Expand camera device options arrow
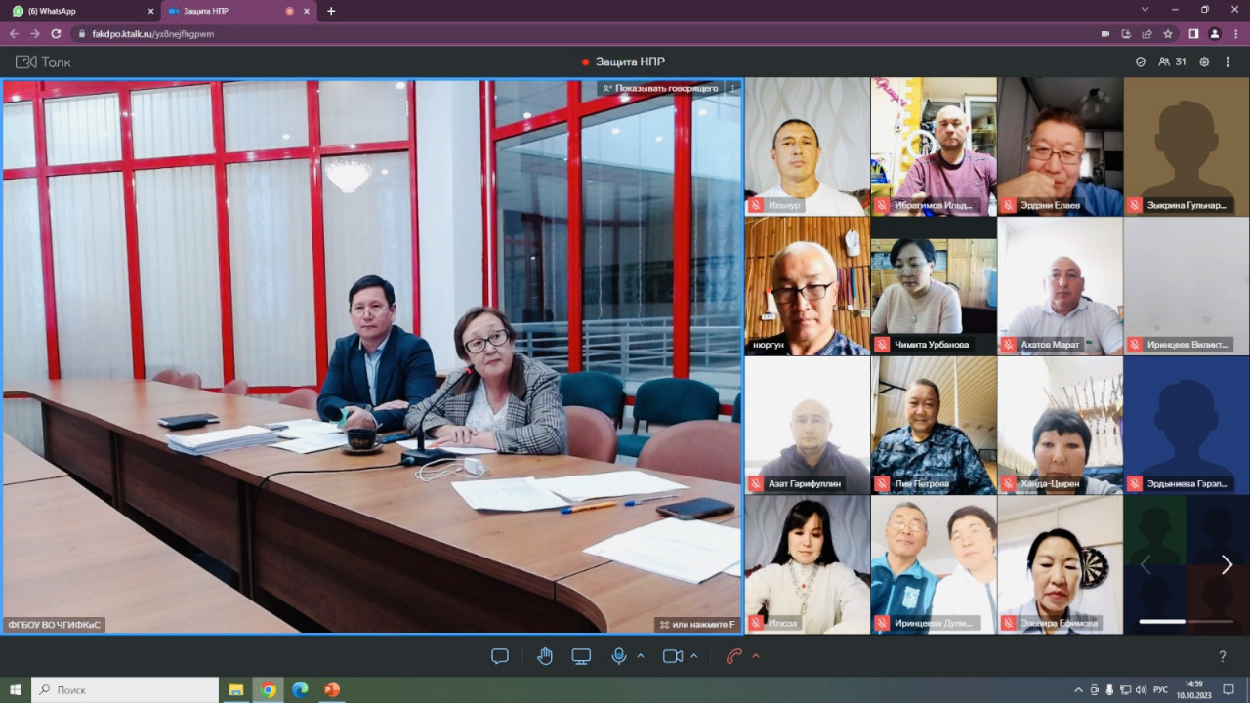The image size is (1250, 703). [694, 656]
